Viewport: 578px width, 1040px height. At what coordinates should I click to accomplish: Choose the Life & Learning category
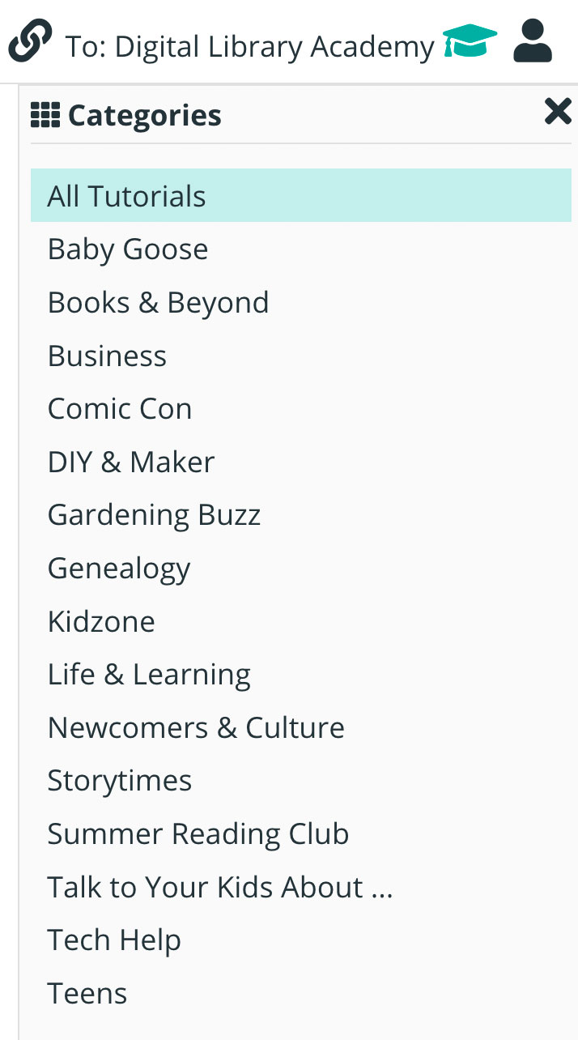(149, 674)
